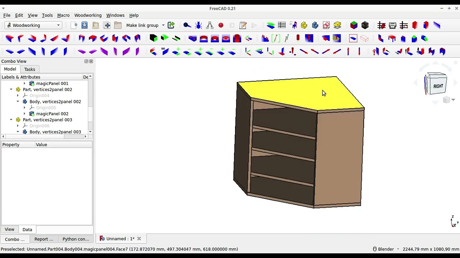Click the red sketch icon
This screenshot has width=460, height=258.
(326, 25)
